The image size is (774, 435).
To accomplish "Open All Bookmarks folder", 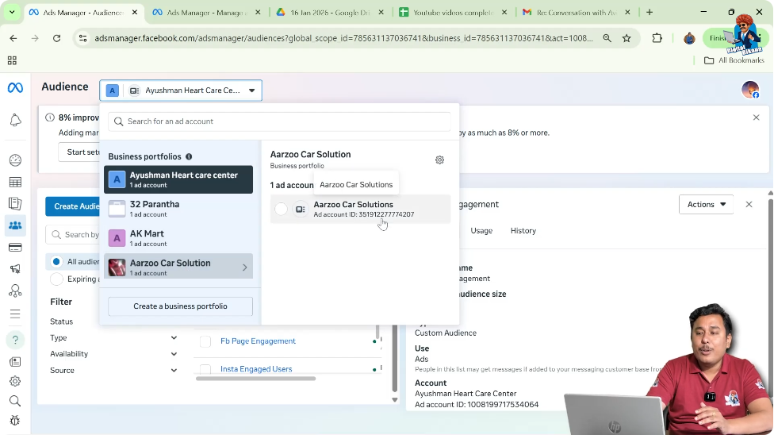I will pos(734,60).
